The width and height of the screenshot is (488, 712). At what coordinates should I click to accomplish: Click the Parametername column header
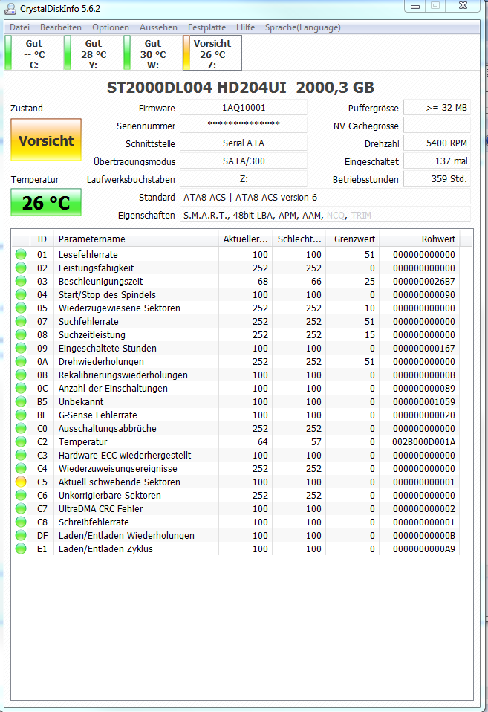click(x=136, y=239)
